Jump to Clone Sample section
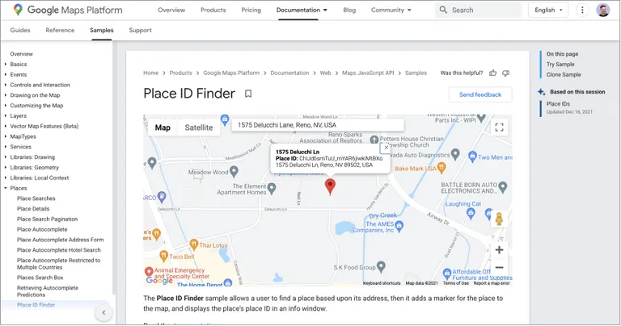Viewport: 621px width, 326px height. (x=564, y=74)
